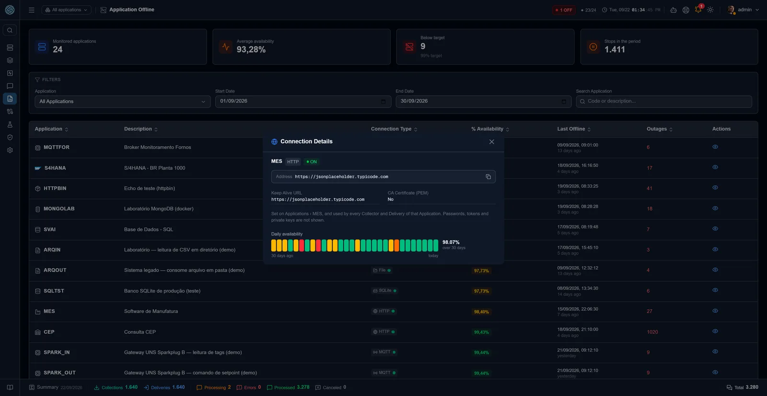View details for MES row
Image resolution: width=767 pixels, height=396 pixels.
715,311
